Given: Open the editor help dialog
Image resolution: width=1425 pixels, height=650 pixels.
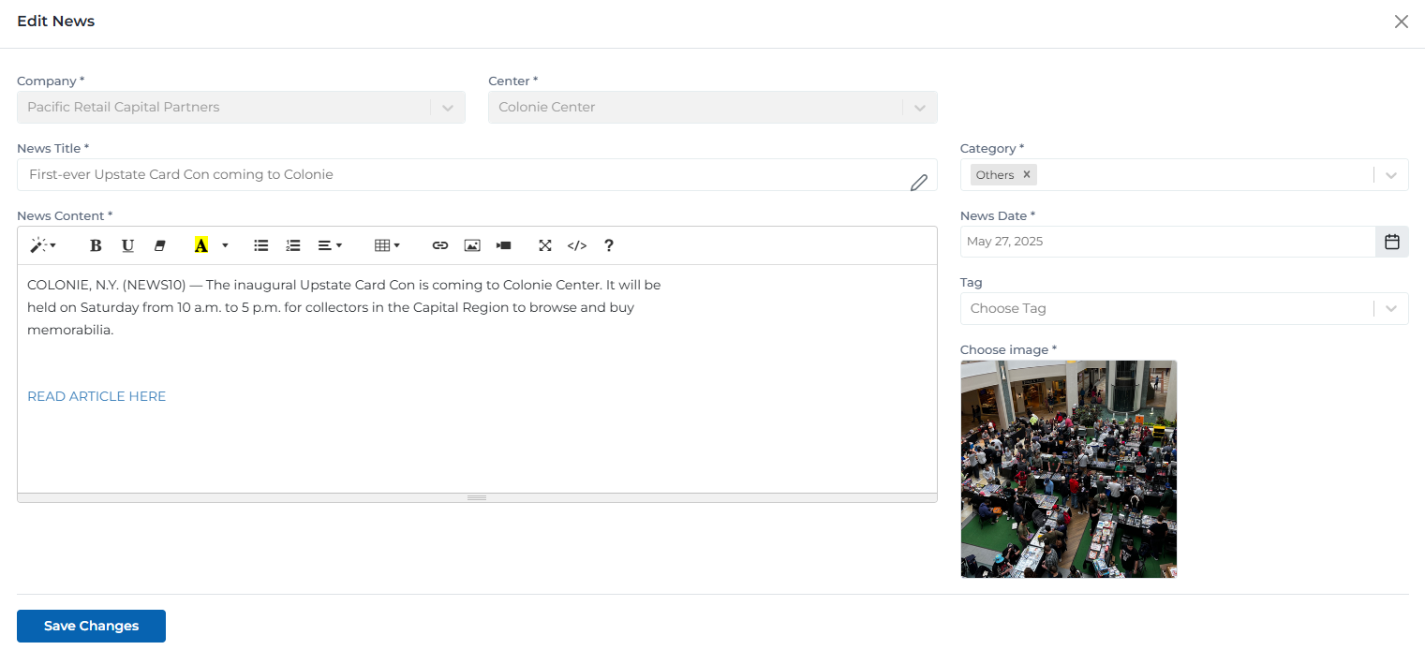Looking at the screenshot, I should point(609,244).
